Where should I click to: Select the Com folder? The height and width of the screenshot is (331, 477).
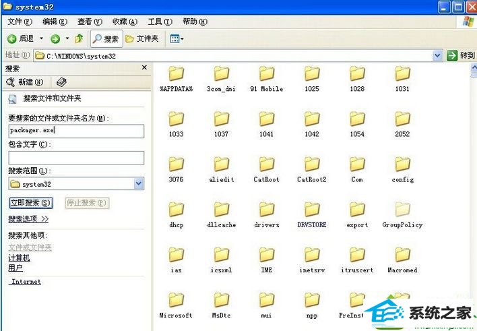[357, 170]
